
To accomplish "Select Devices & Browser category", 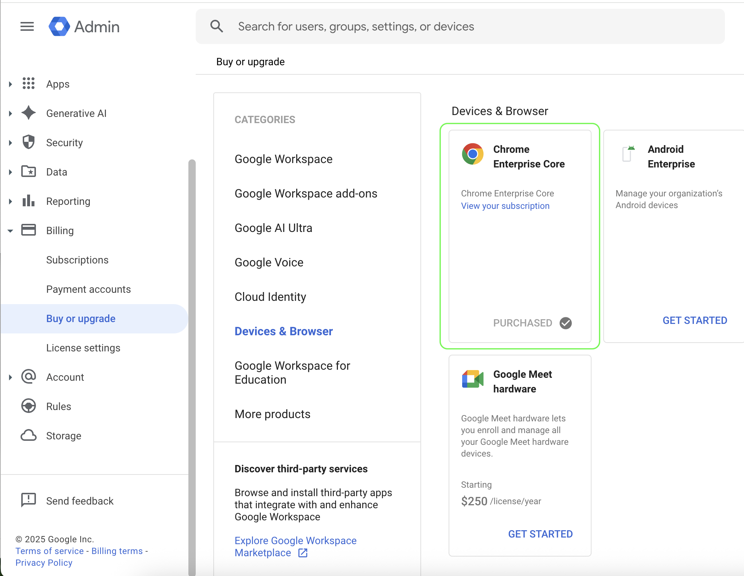I will 284,331.
